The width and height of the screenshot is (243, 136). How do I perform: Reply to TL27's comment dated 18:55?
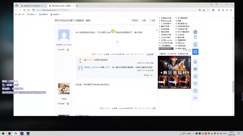152,63
